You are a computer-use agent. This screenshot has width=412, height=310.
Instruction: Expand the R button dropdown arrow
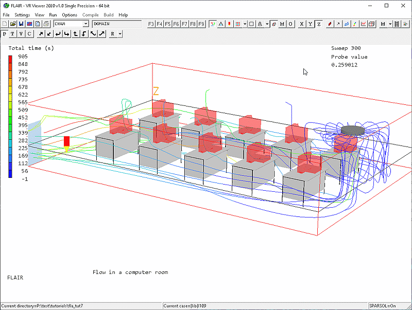tap(119, 34)
